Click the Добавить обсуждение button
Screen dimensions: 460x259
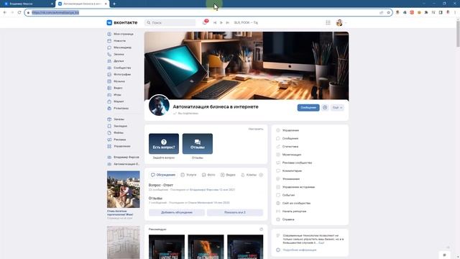[x=177, y=212]
